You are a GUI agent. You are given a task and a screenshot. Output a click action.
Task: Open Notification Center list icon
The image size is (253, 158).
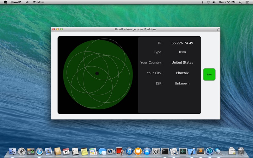point(247,2)
